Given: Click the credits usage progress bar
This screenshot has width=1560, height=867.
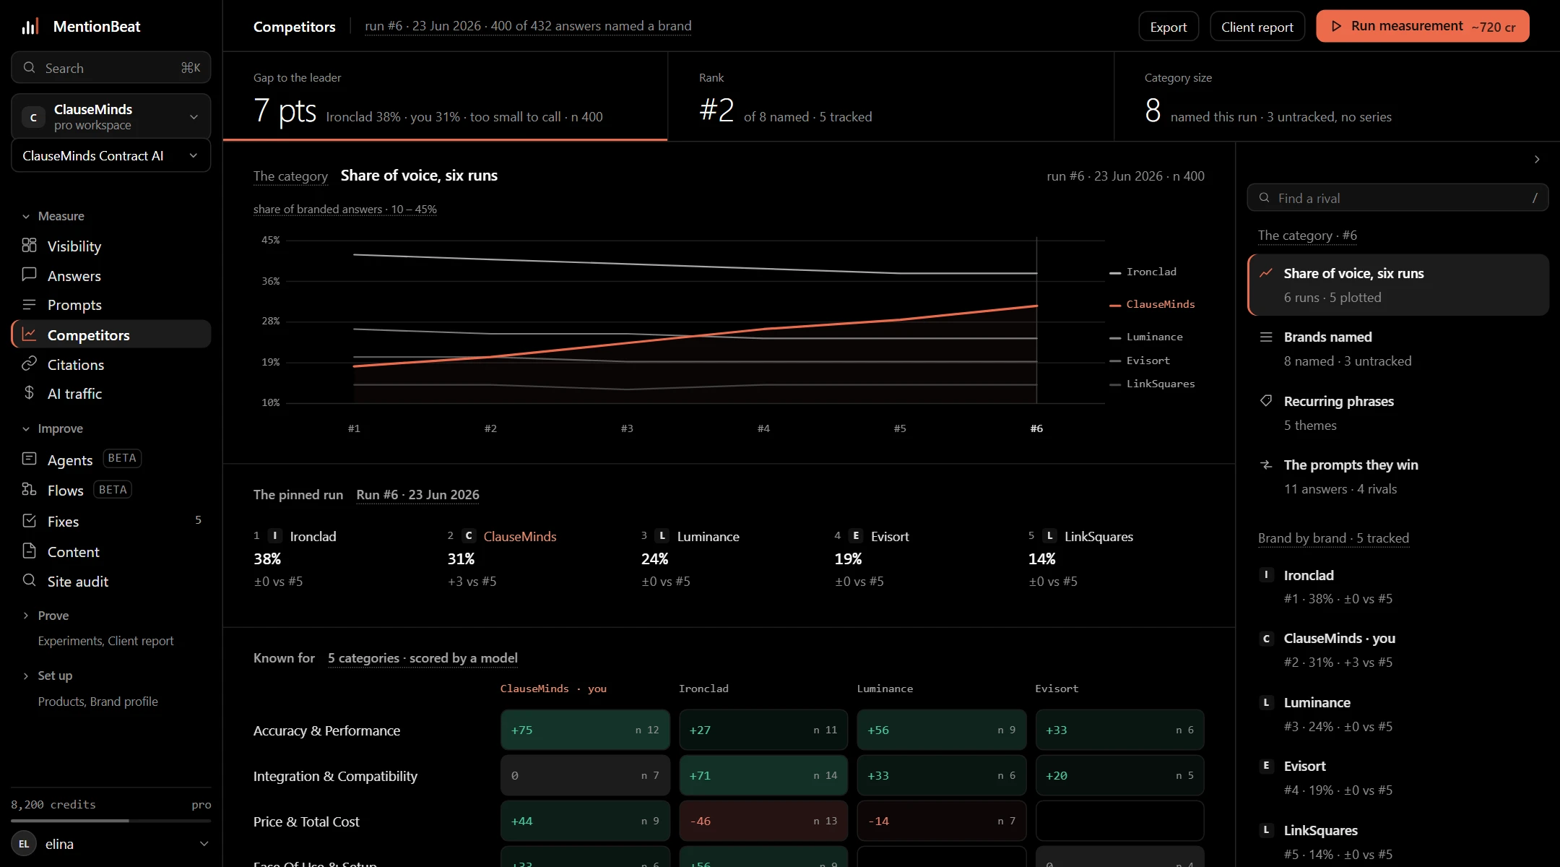Looking at the screenshot, I should point(111,821).
